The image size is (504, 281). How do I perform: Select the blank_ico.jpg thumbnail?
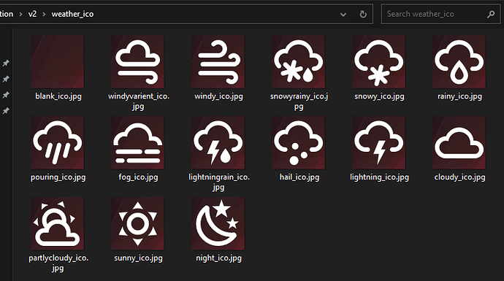(57, 61)
